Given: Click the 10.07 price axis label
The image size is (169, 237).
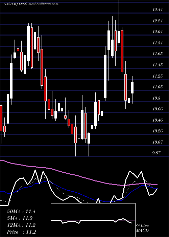Looking at the screenshot, I should (158, 142).
